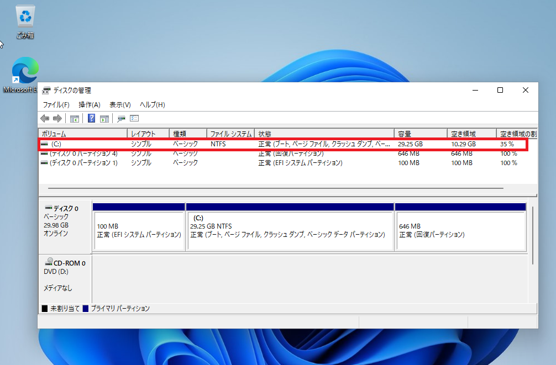The height and width of the screenshot is (365, 556).
Task: Click the Back arrow in the toolbar
Action: click(45, 118)
